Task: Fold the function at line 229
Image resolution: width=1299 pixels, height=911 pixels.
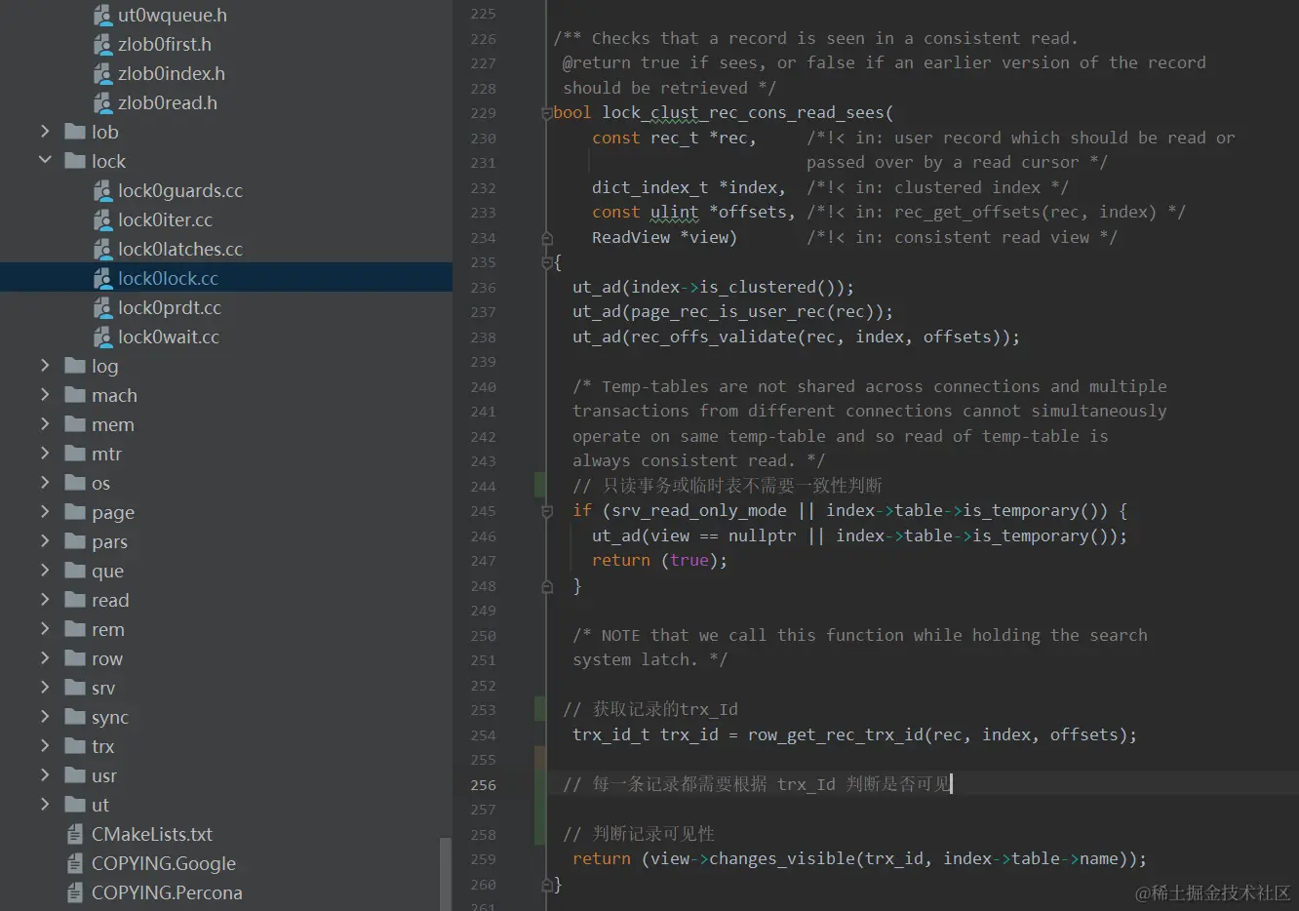Action: click(x=547, y=113)
